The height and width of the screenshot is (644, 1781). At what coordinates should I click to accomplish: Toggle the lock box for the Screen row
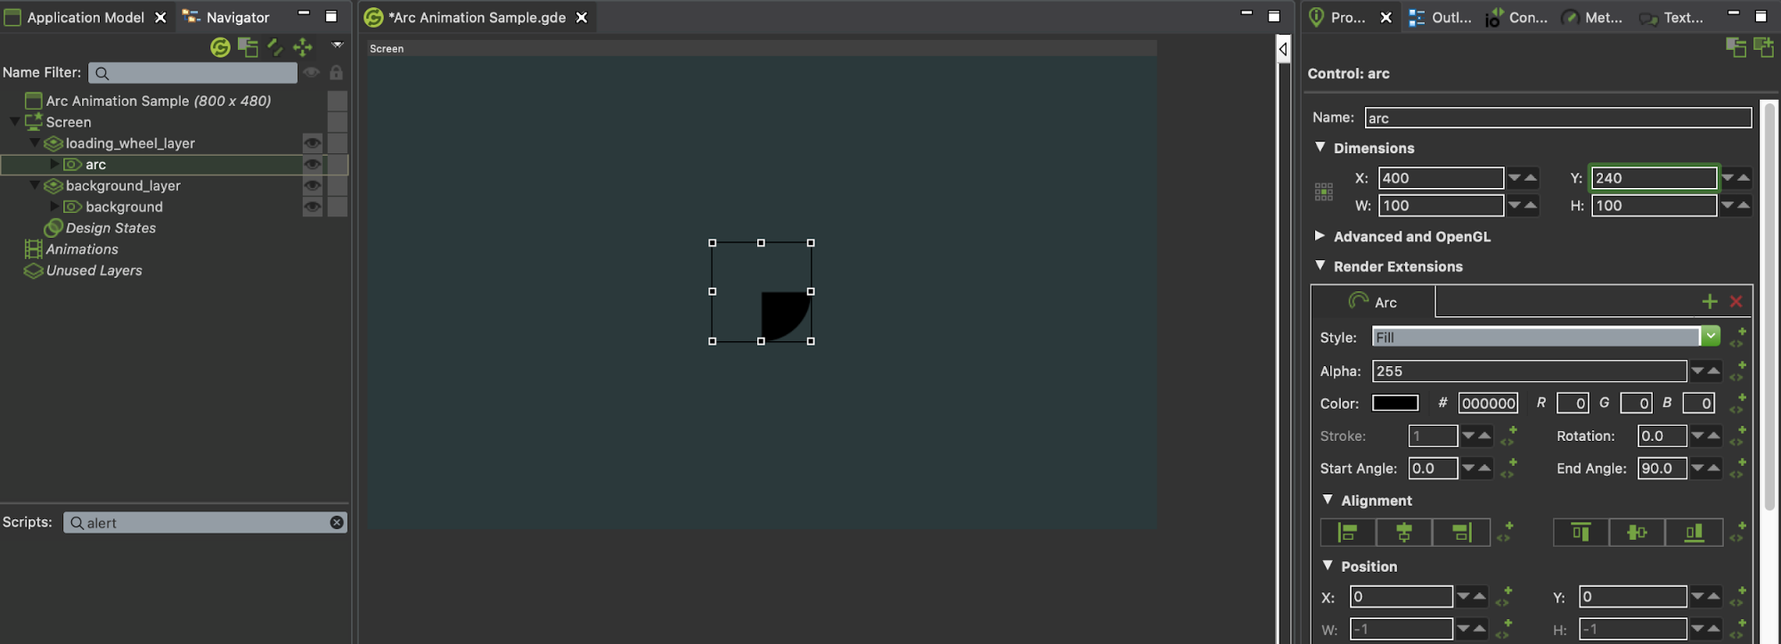337,122
